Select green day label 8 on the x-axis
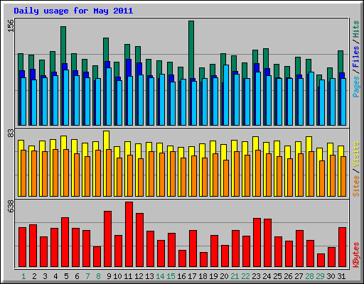 98,276
